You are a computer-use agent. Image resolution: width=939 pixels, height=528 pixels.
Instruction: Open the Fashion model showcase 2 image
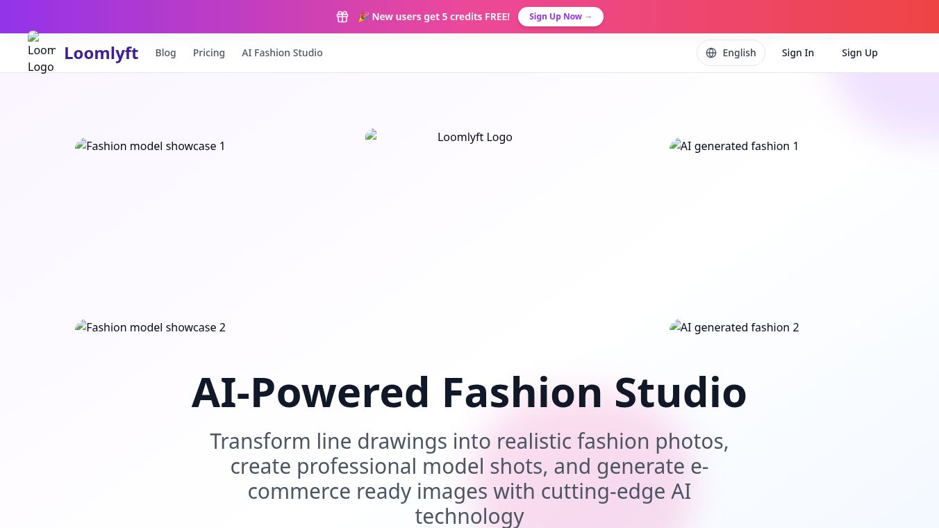[x=150, y=327]
